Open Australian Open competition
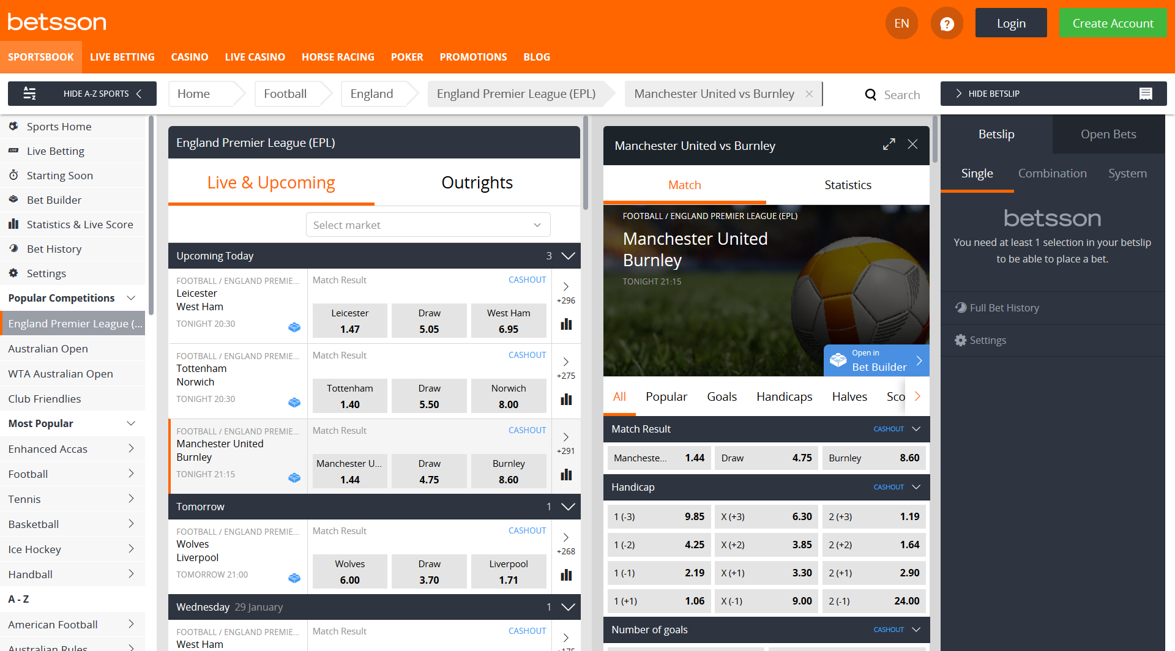This screenshot has width=1175, height=651. (73, 349)
